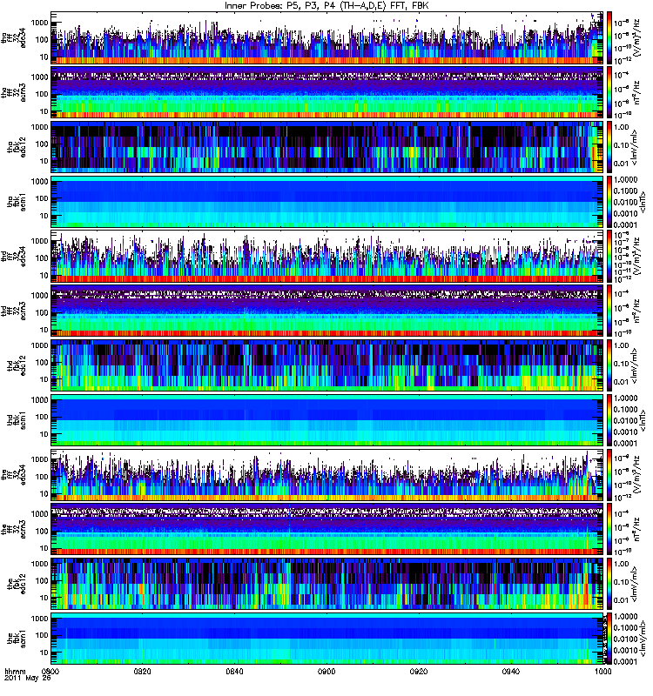Click the 'the fff 32 edc34' y-axis label
The height and width of the screenshot is (696, 653).
click(x=14, y=475)
